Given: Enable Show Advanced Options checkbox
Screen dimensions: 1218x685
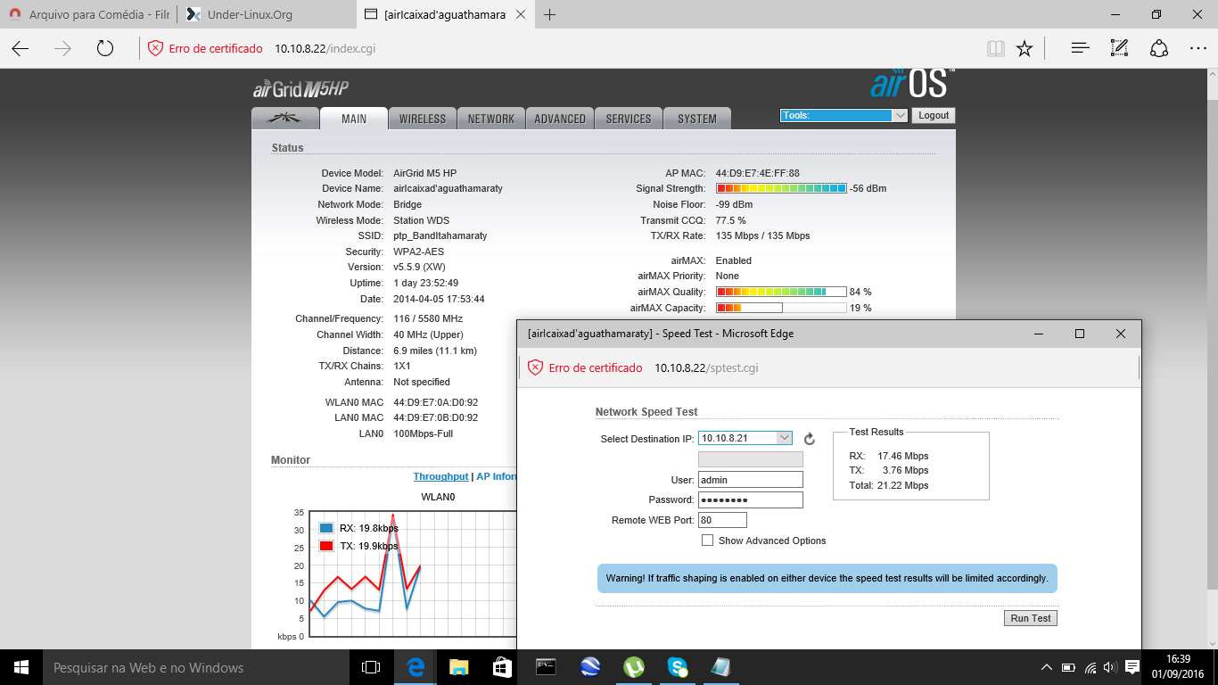Looking at the screenshot, I should (708, 541).
